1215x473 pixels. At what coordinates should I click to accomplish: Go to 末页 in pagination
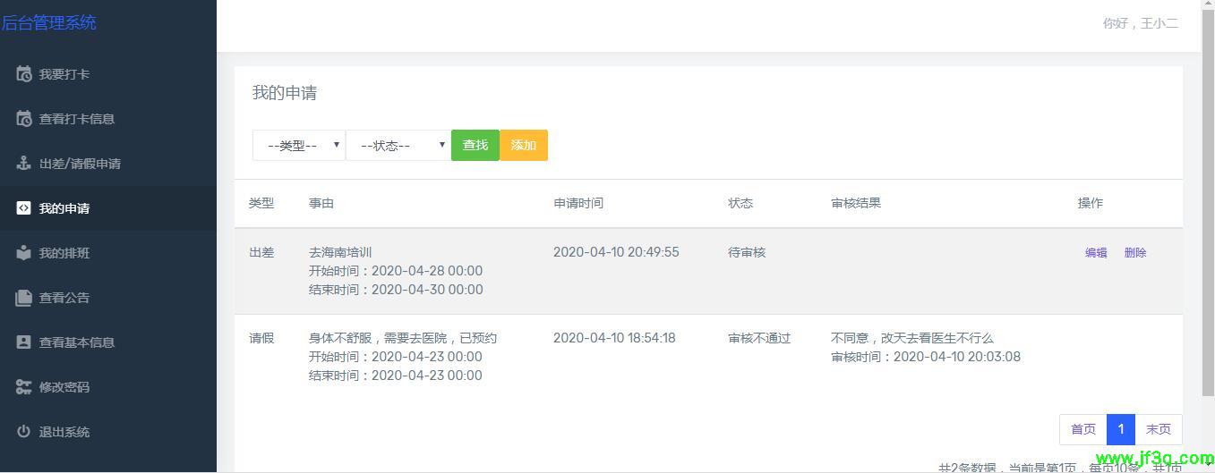pyautogui.click(x=1159, y=429)
